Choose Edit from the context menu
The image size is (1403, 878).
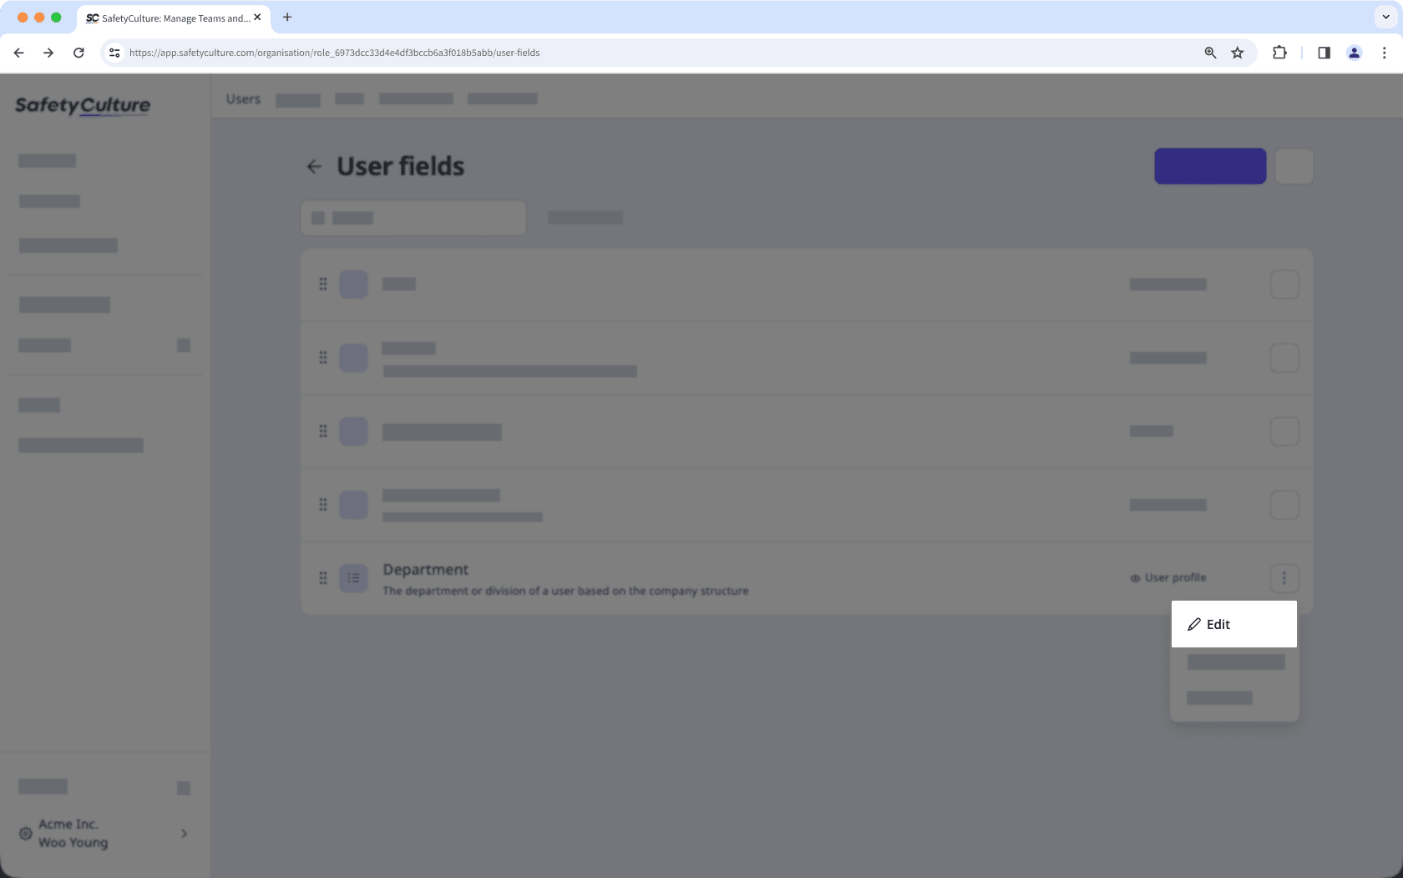coord(1218,624)
